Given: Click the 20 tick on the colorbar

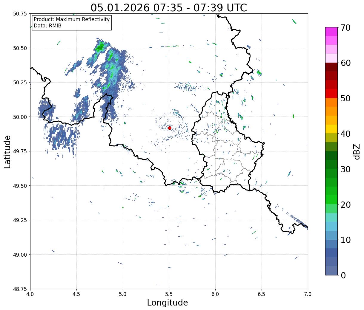Looking at the screenshot, I should pyautogui.click(x=345, y=205).
